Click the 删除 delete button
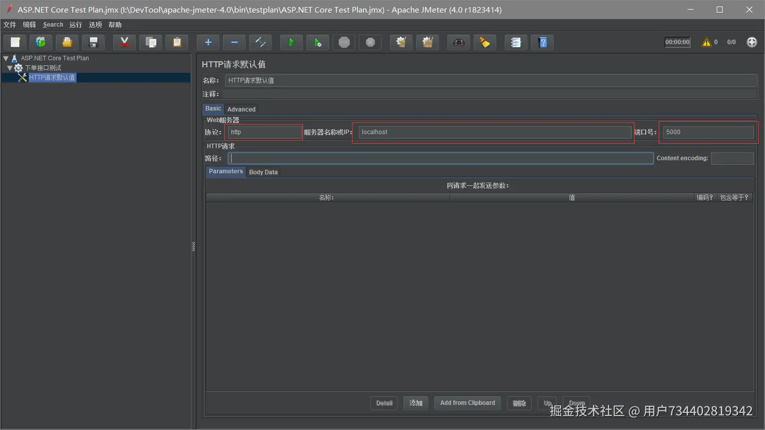The image size is (765, 430). [x=519, y=403]
